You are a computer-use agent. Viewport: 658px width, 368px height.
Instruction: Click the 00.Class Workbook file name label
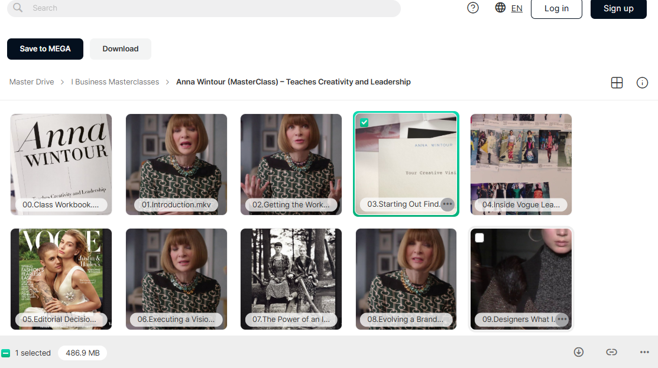(61, 204)
